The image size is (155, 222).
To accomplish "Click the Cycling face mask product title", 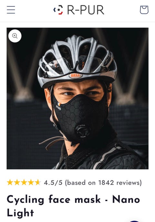I will [73, 206].
